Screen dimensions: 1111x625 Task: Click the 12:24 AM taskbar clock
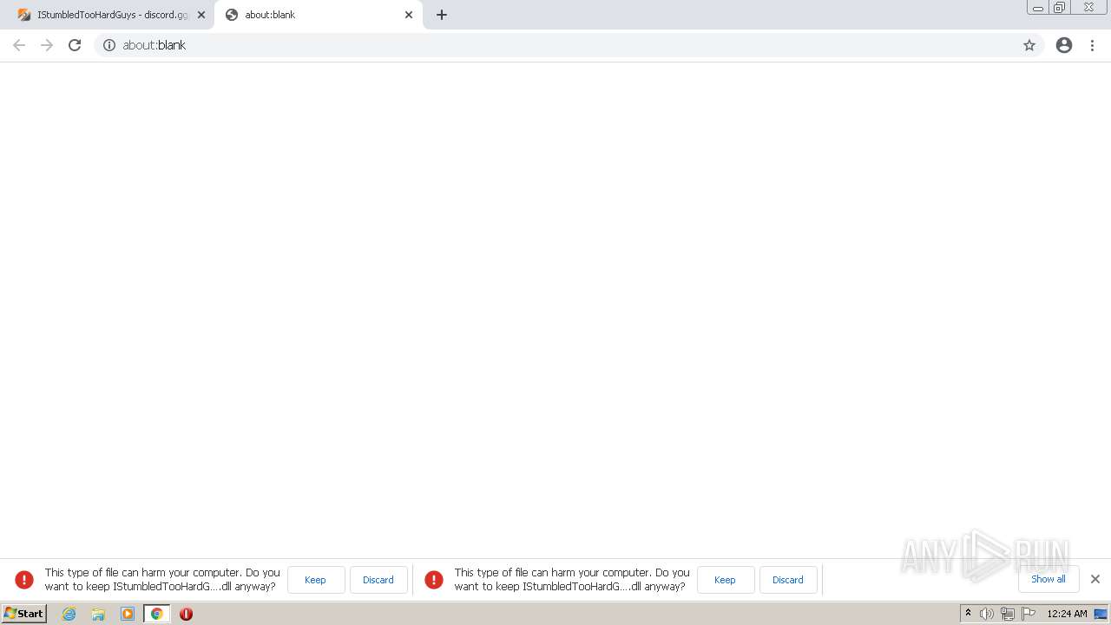point(1067,614)
